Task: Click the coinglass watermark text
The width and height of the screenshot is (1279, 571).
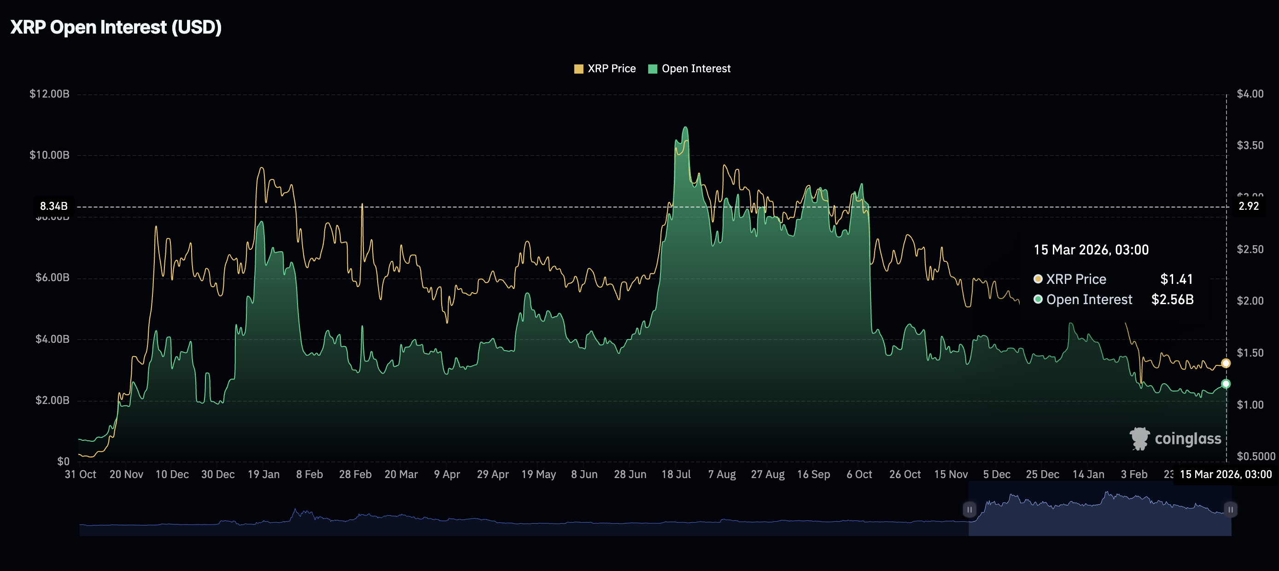Action: tap(1188, 438)
